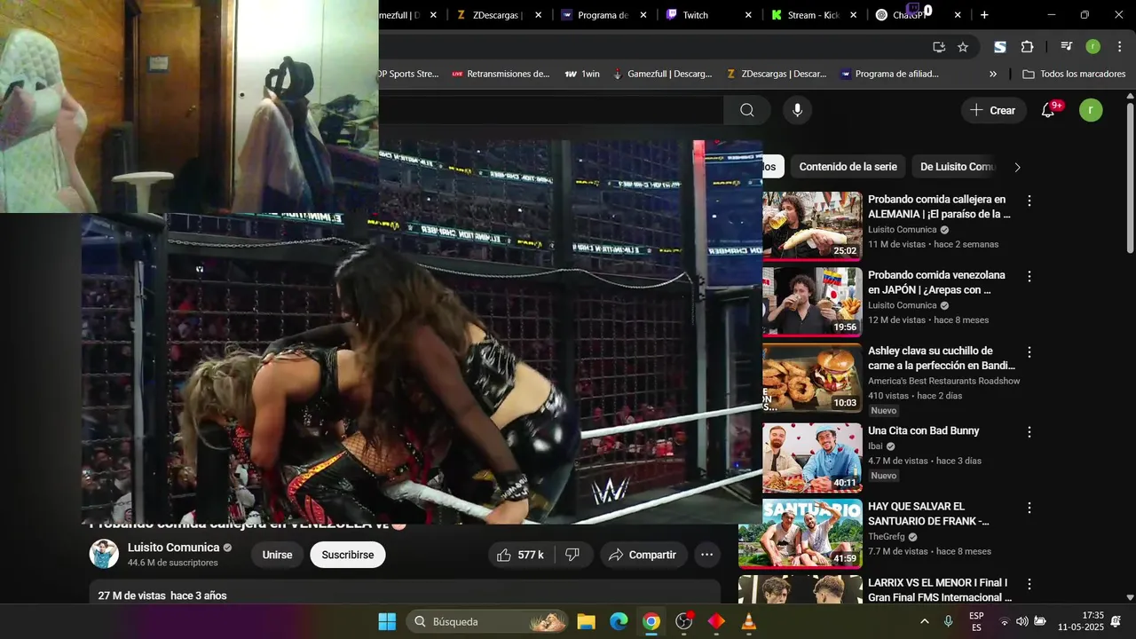
Task: Open the 1win bookmark
Action: pyautogui.click(x=582, y=75)
